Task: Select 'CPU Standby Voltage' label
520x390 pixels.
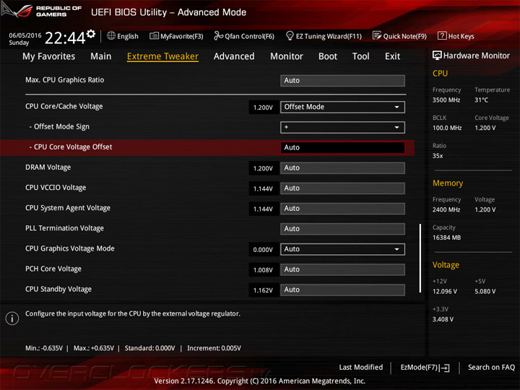Action: 58,289
